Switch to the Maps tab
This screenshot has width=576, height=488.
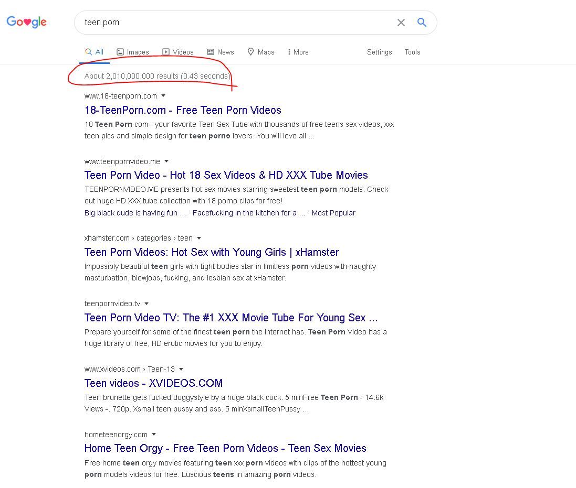[261, 52]
